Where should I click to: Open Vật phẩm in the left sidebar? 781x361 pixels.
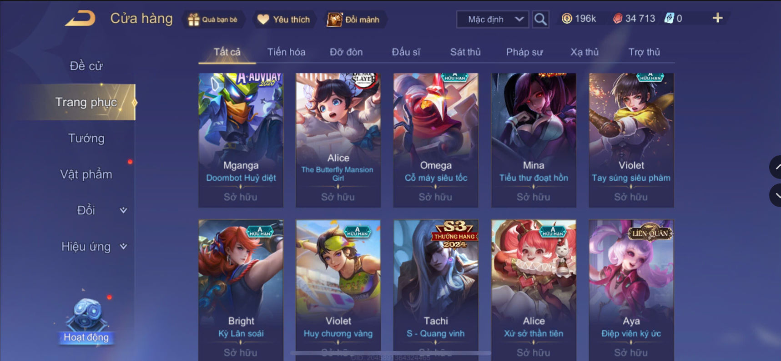click(86, 174)
